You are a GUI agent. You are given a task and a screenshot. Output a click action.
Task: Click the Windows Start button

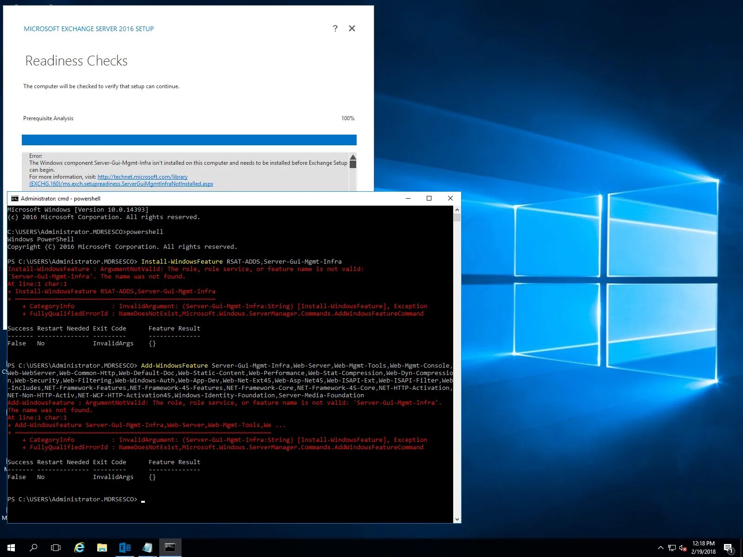coord(10,548)
